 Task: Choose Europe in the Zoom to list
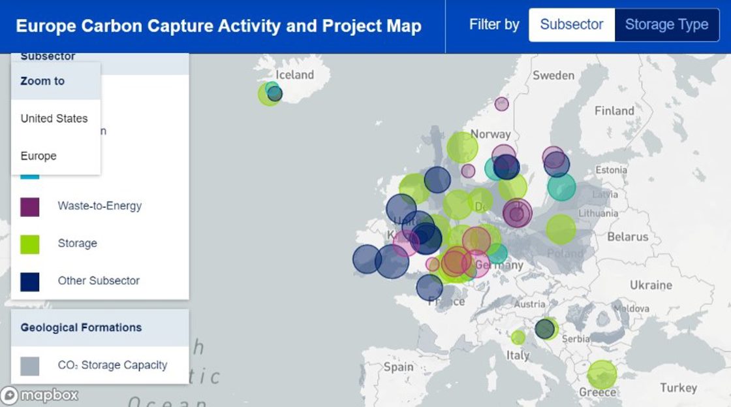(x=39, y=156)
